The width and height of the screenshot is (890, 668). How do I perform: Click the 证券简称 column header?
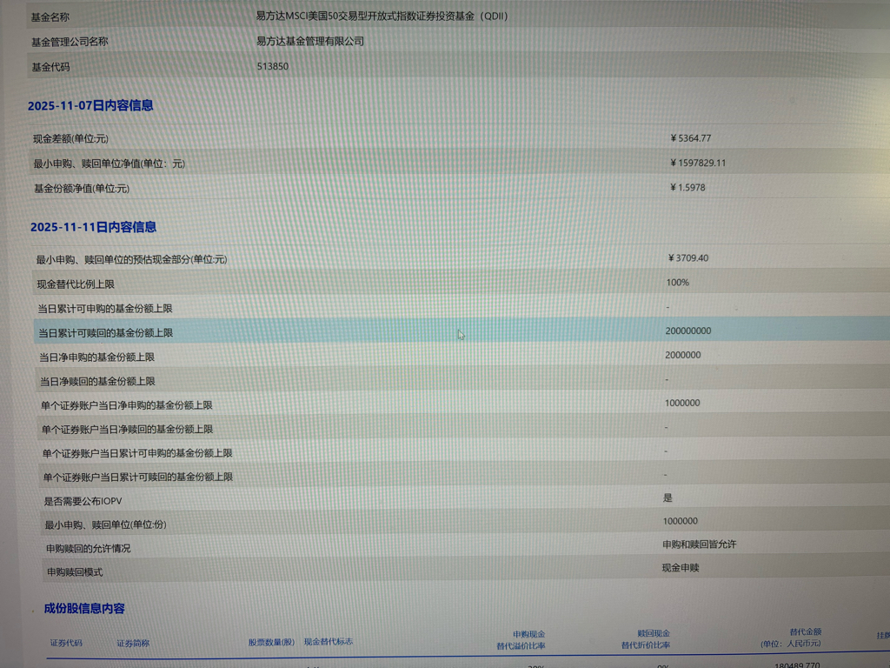point(133,643)
